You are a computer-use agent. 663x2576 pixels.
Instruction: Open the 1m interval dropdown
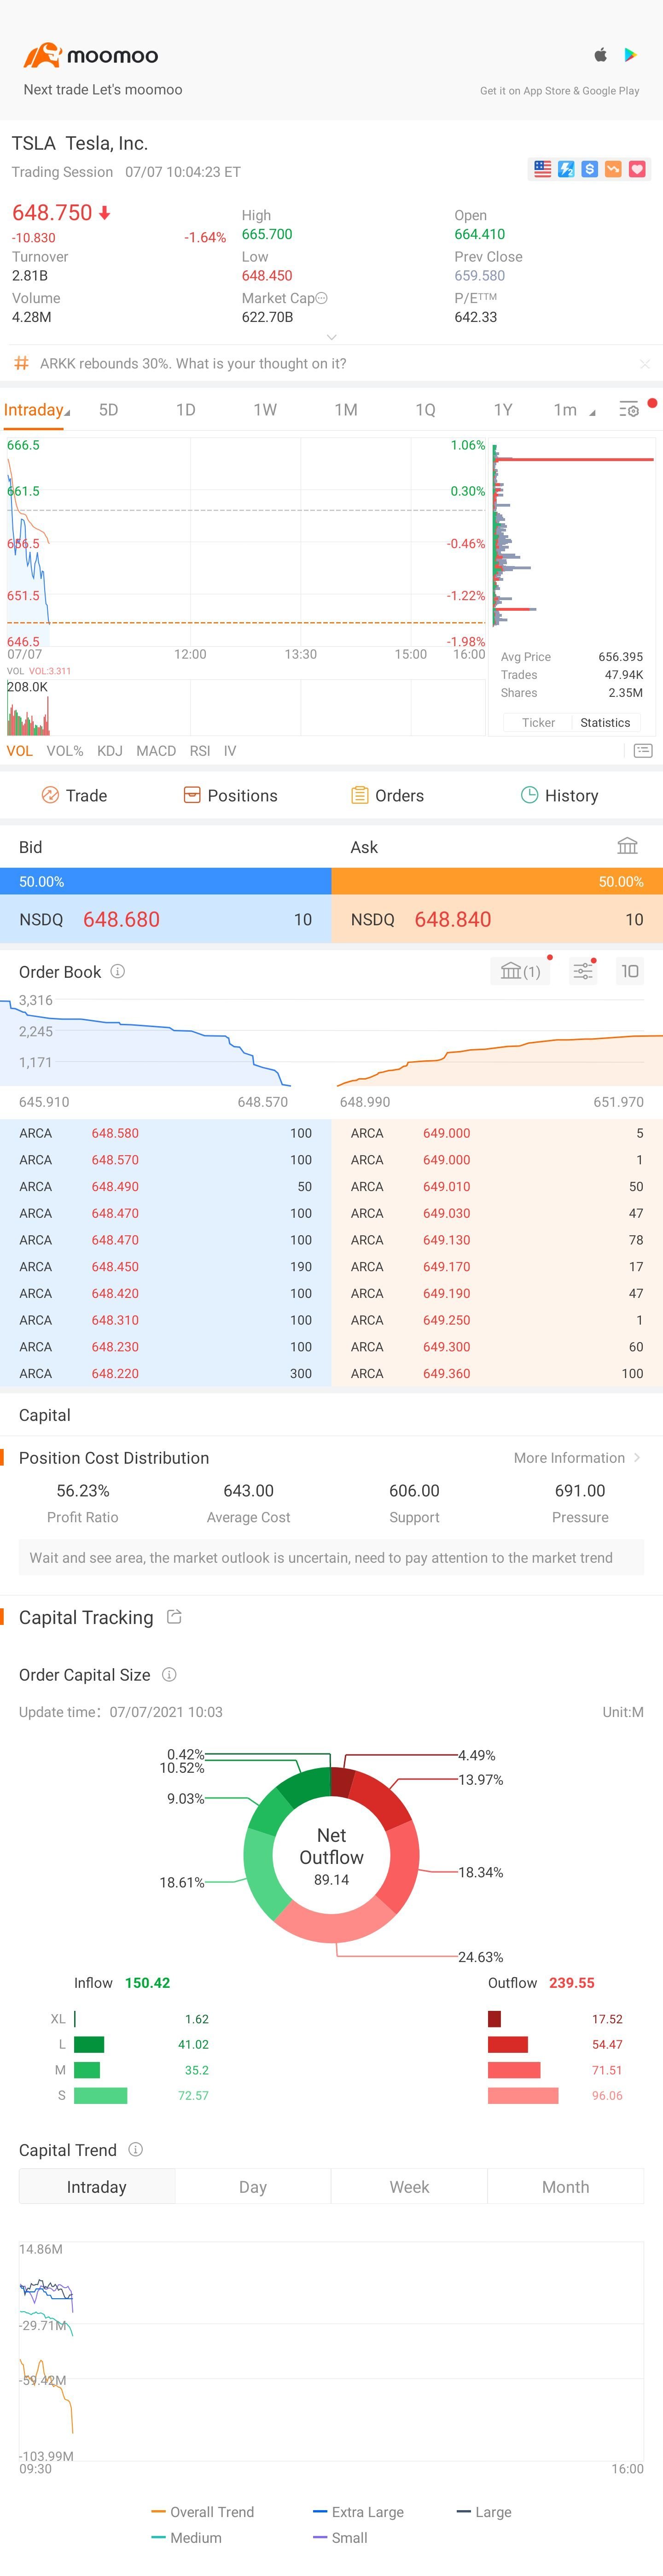coord(574,410)
